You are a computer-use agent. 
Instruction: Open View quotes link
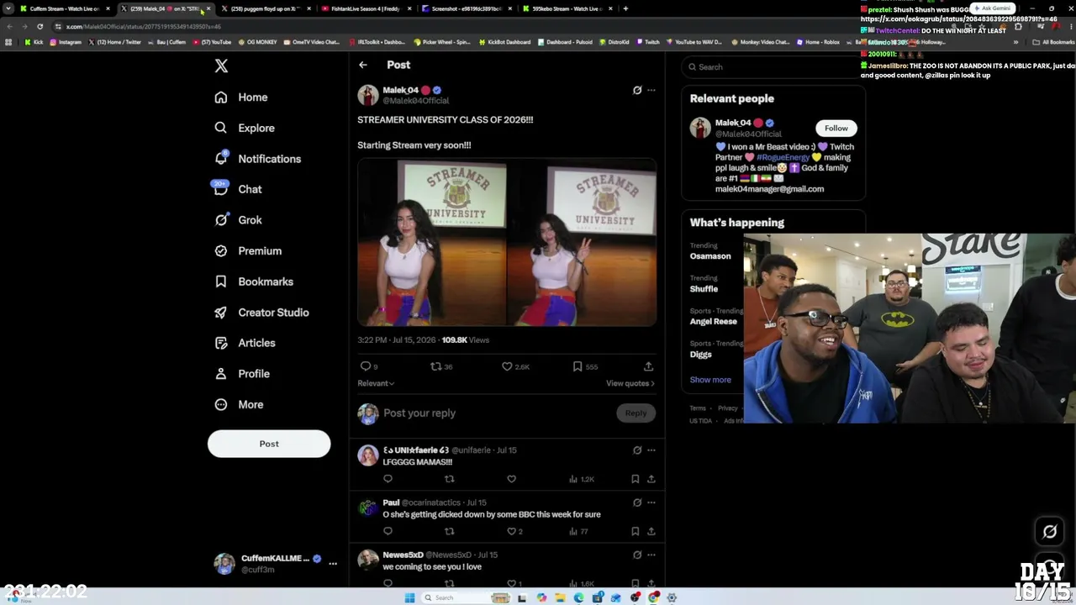coord(630,383)
